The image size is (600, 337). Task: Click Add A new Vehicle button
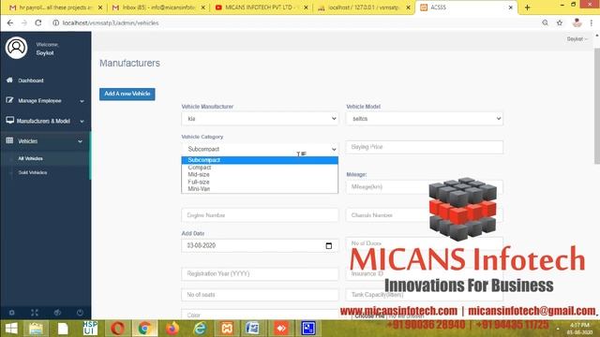point(127,94)
